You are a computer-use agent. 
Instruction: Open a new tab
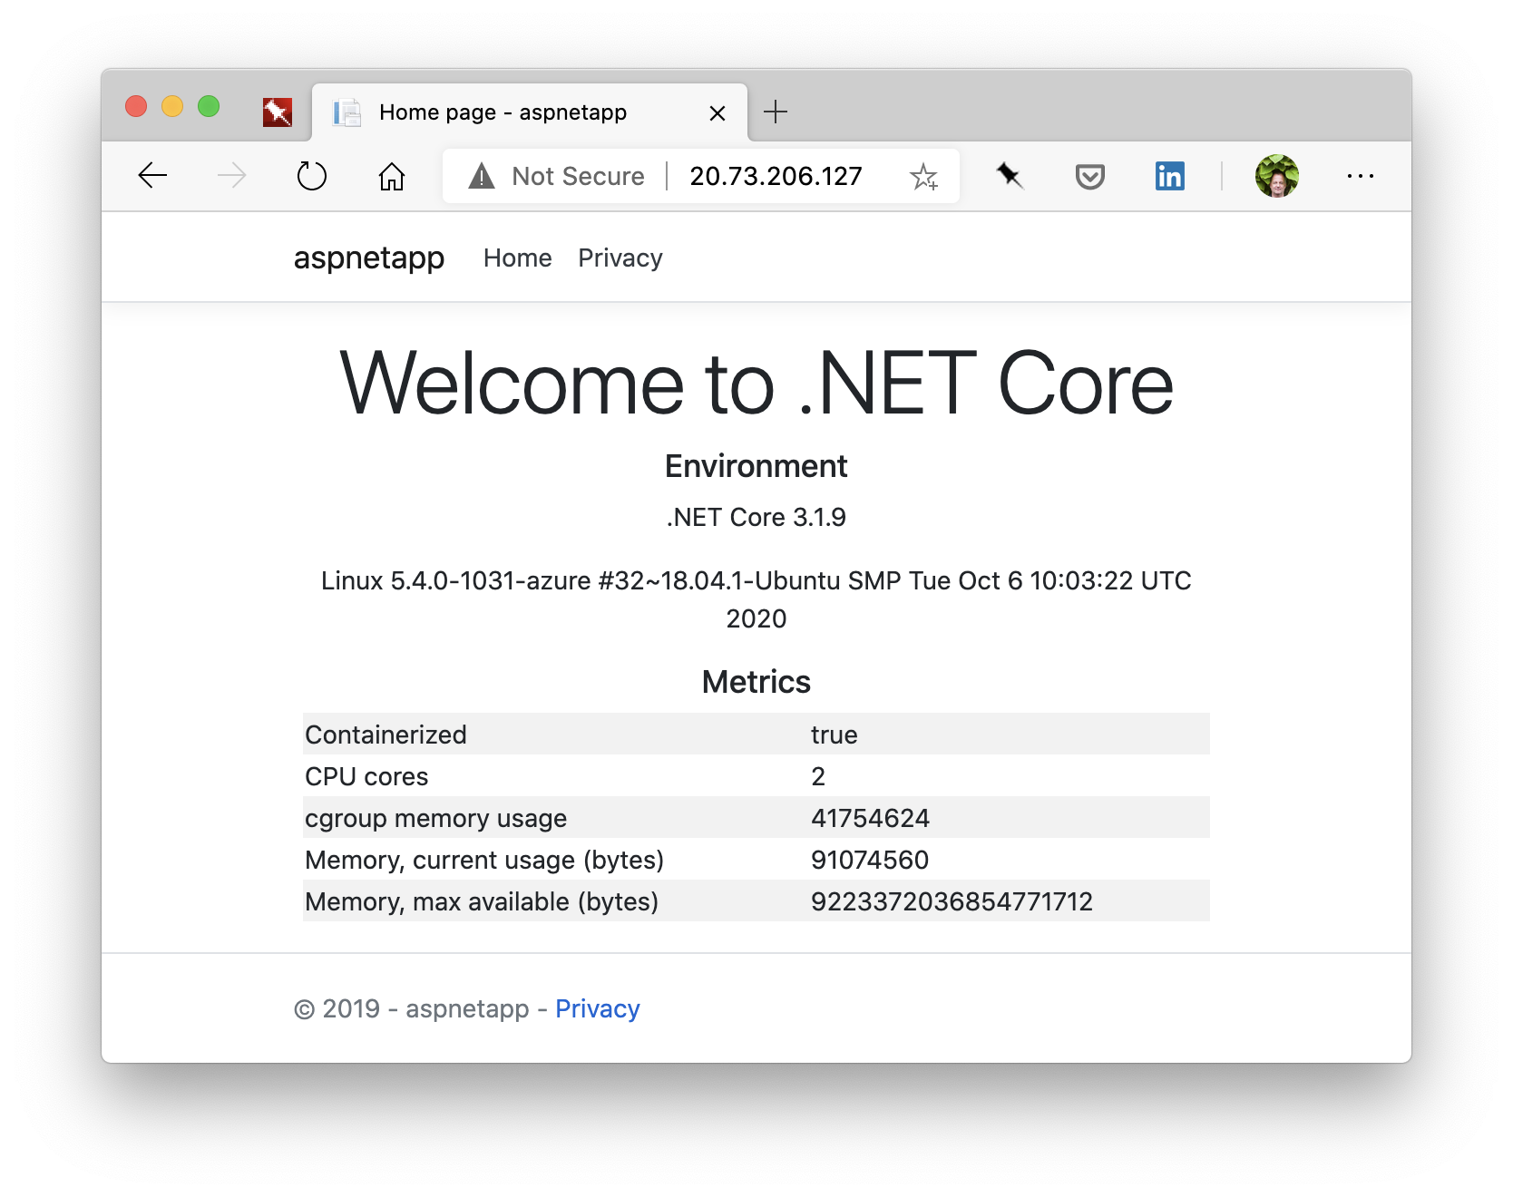tap(776, 112)
